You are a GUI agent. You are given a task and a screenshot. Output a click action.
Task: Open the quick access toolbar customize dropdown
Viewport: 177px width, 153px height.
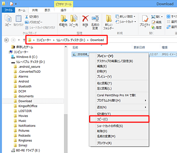tap(16, 4)
